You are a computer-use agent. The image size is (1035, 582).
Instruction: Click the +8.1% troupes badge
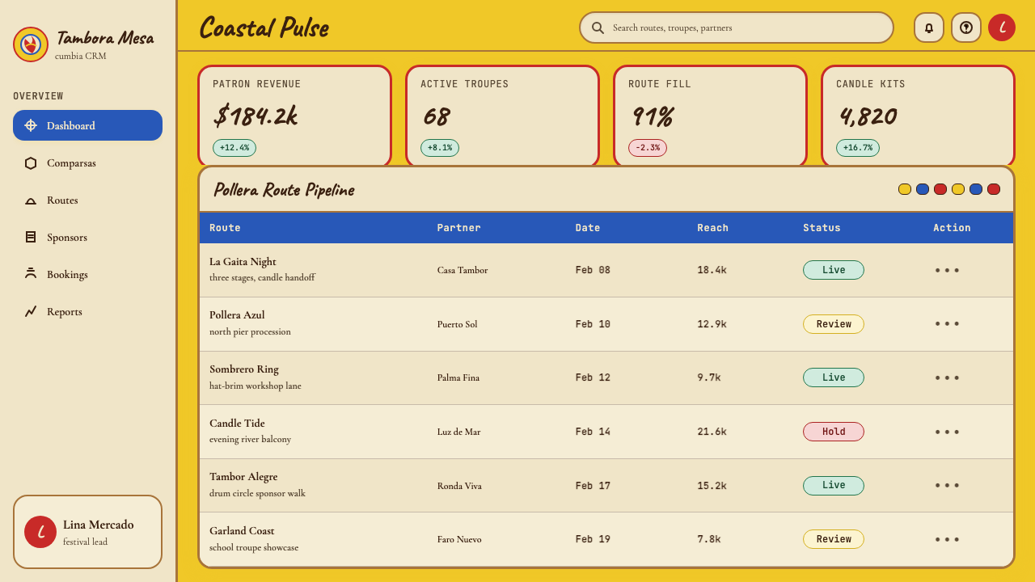[440, 148]
